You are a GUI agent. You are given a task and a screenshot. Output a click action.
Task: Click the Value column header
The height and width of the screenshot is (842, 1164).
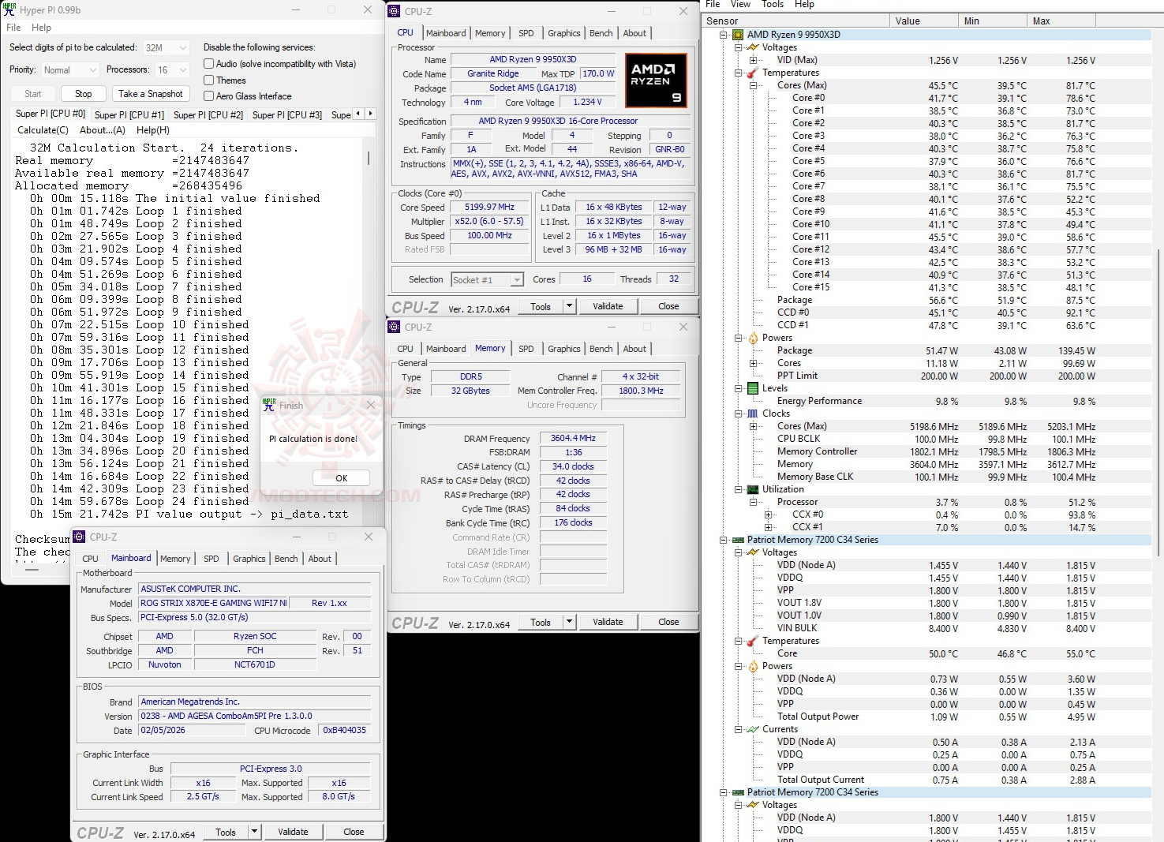click(x=924, y=21)
